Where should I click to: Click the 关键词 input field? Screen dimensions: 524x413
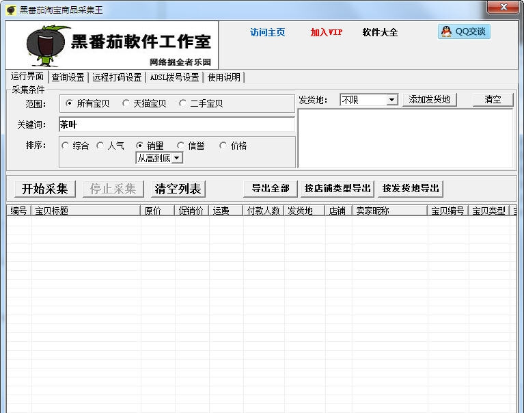coord(176,124)
